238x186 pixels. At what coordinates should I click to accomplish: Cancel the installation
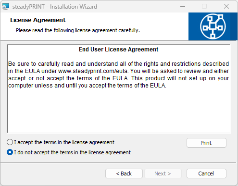point(206,174)
